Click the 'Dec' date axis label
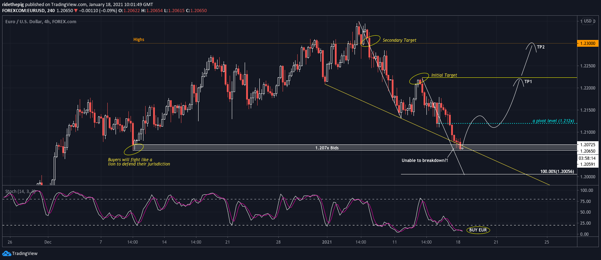Screen dimensions: 601x260 coord(48,242)
